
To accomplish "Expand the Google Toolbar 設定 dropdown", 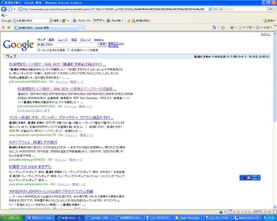I will coord(269,21).
